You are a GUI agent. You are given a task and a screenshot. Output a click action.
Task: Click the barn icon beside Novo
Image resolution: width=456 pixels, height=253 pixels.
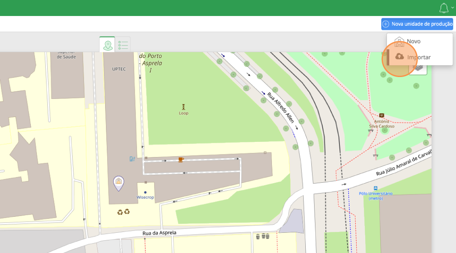399,41
